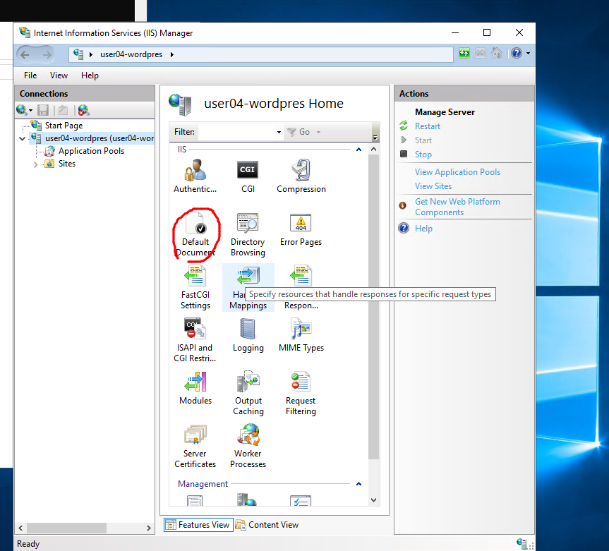Open the Logging feature

pos(248,335)
